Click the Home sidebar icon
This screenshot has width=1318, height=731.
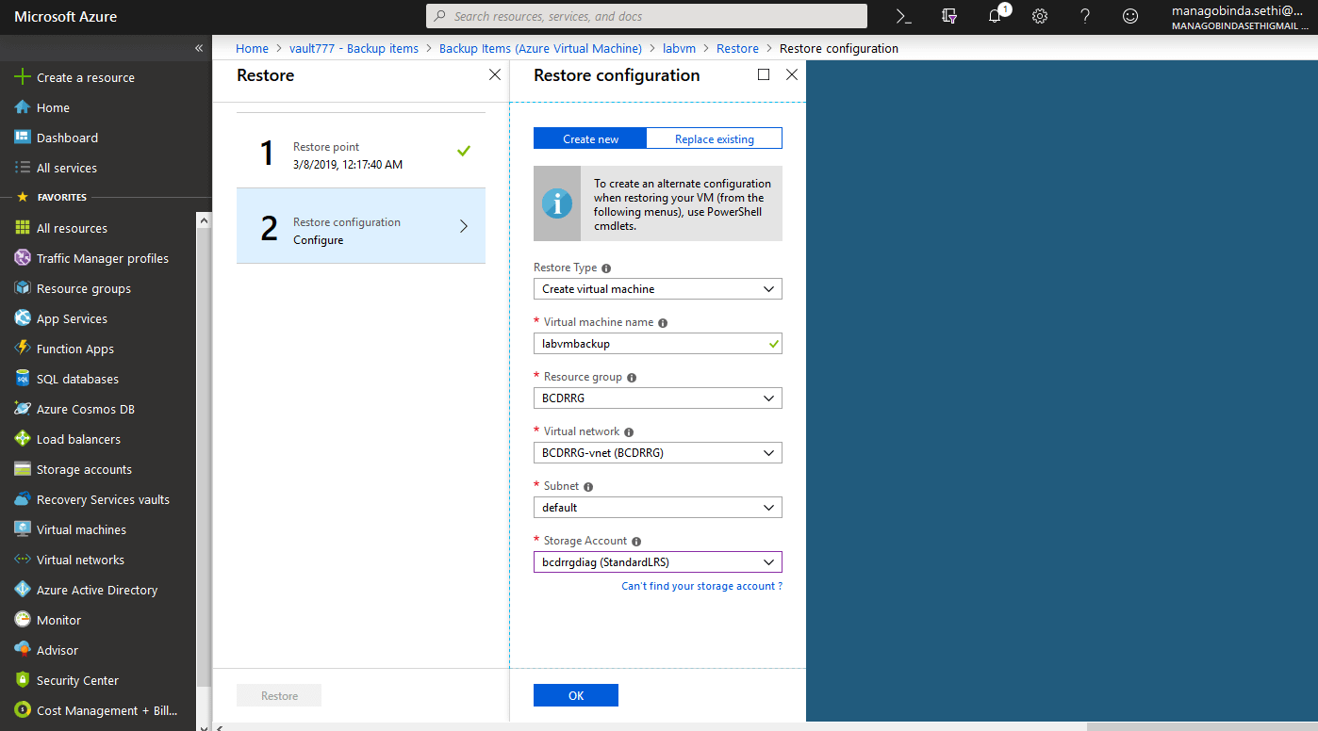pos(23,107)
